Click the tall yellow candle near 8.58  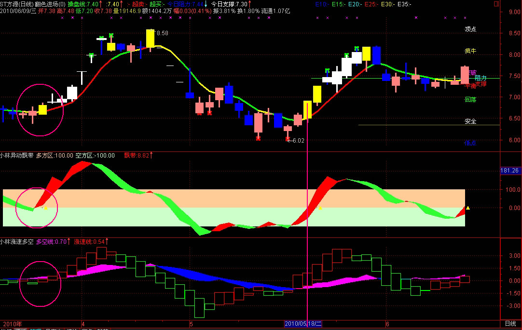pos(150,38)
